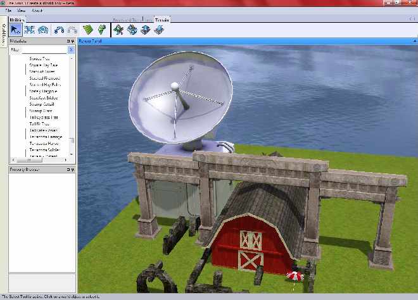The width and height of the screenshot is (418, 300).
Task: Choose the terrain raise arrow tool
Action: tap(145, 30)
